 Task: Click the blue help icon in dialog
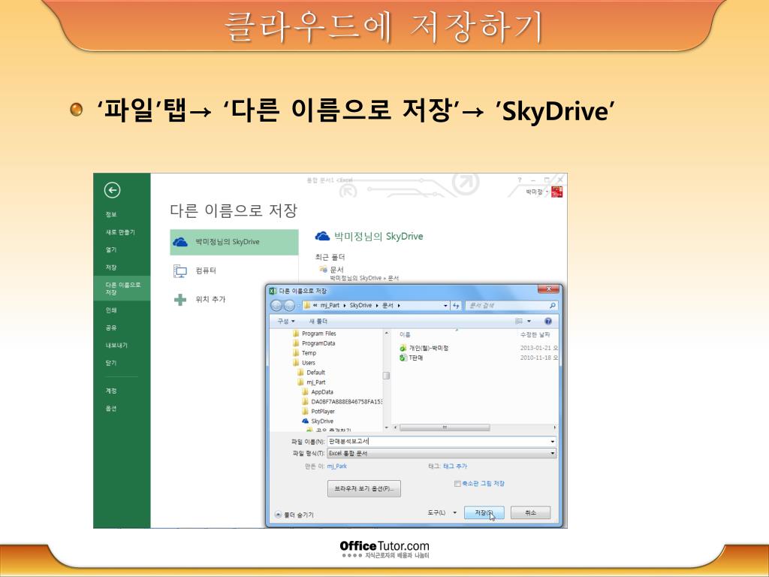tap(548, 322)
